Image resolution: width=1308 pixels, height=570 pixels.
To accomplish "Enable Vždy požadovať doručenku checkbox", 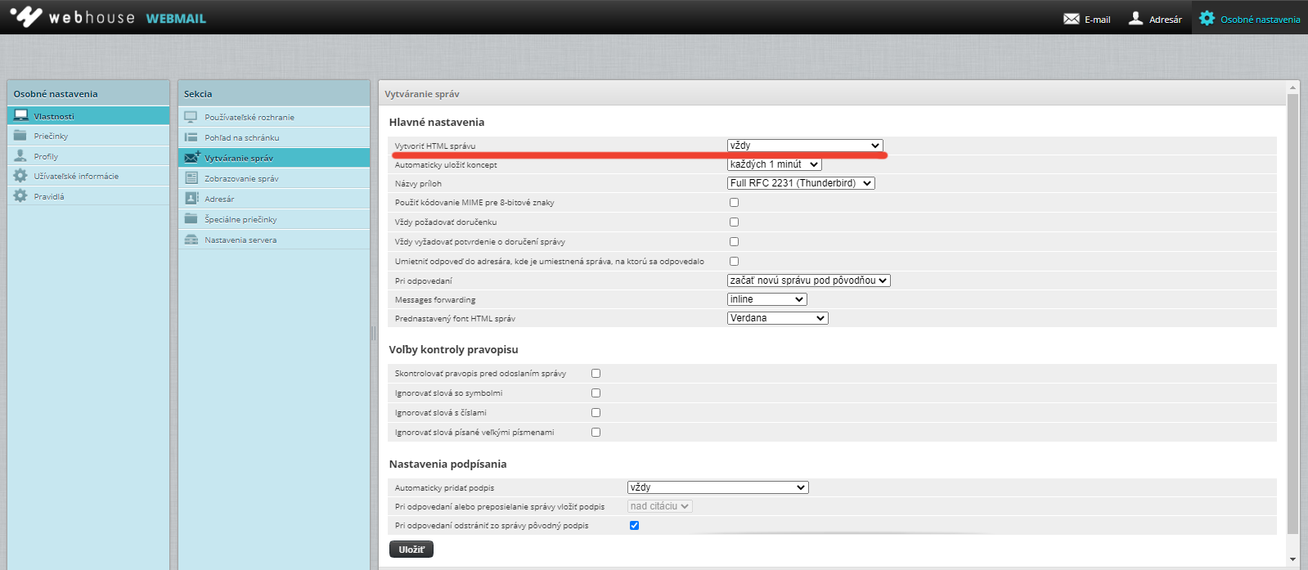I will [734, 222].
